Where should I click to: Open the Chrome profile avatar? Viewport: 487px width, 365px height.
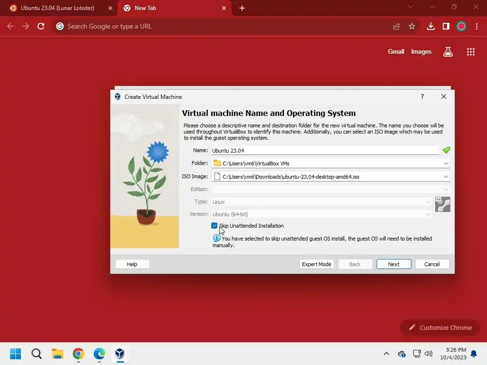pos(461,27)
